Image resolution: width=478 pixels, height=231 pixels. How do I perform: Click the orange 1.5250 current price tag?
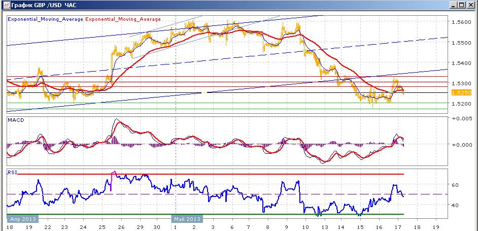(x=462, y=92)
